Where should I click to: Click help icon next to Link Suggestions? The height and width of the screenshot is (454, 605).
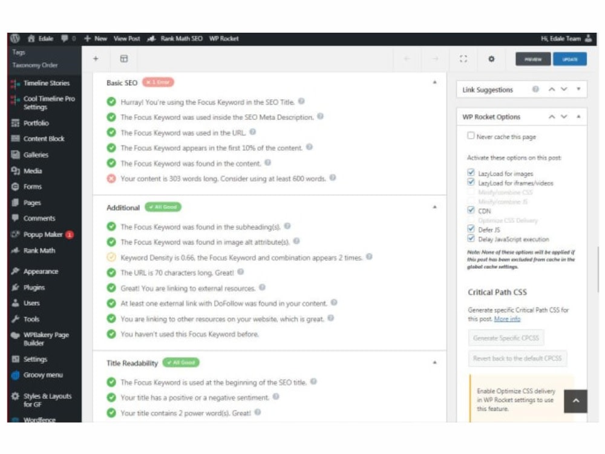tap(535, 89)
